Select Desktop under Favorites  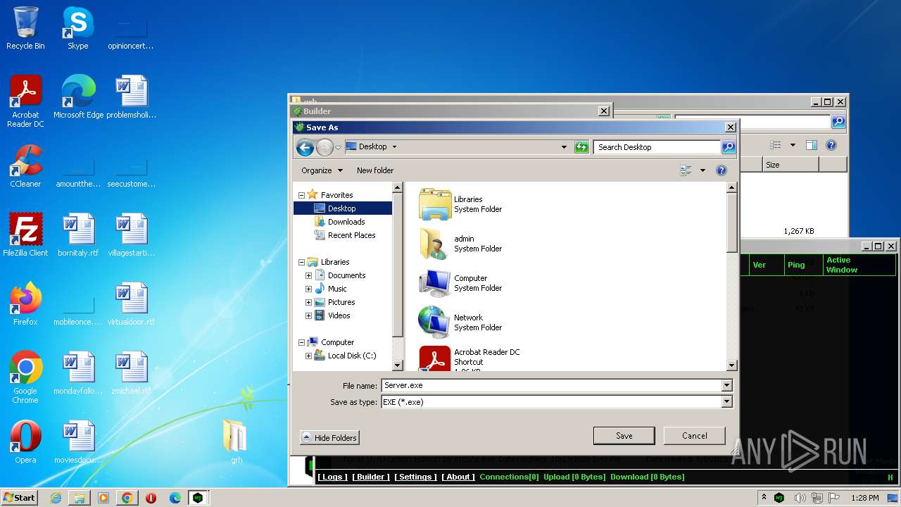click(343, 208)
